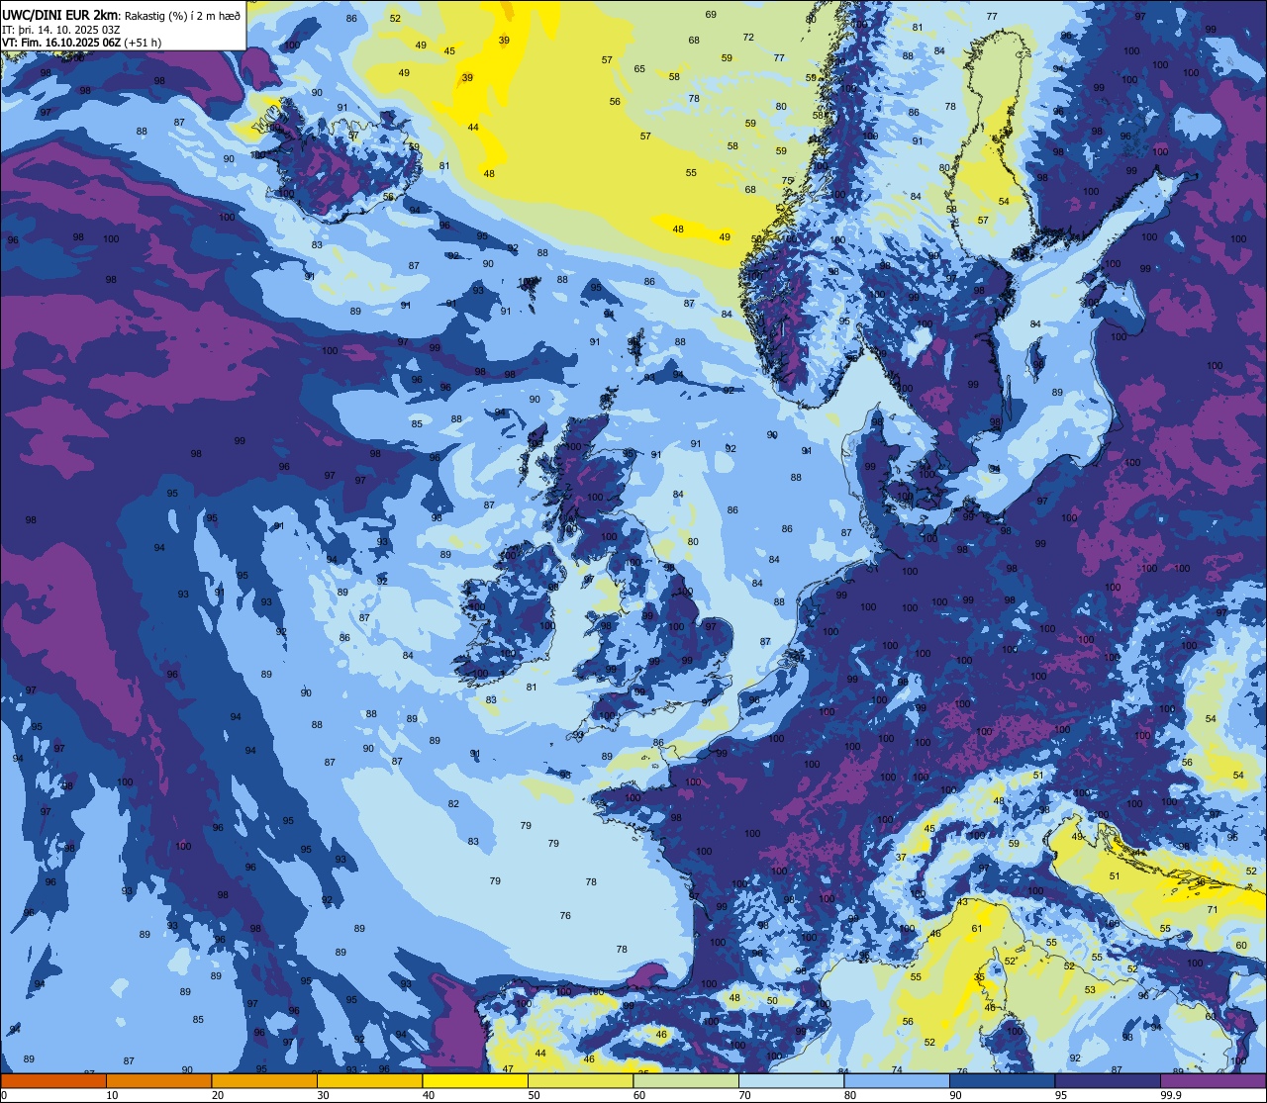Click the 40–50 percent bright yellow legend swatch
This screenshot has width=1267, height=1103.
pos(475,1080)
